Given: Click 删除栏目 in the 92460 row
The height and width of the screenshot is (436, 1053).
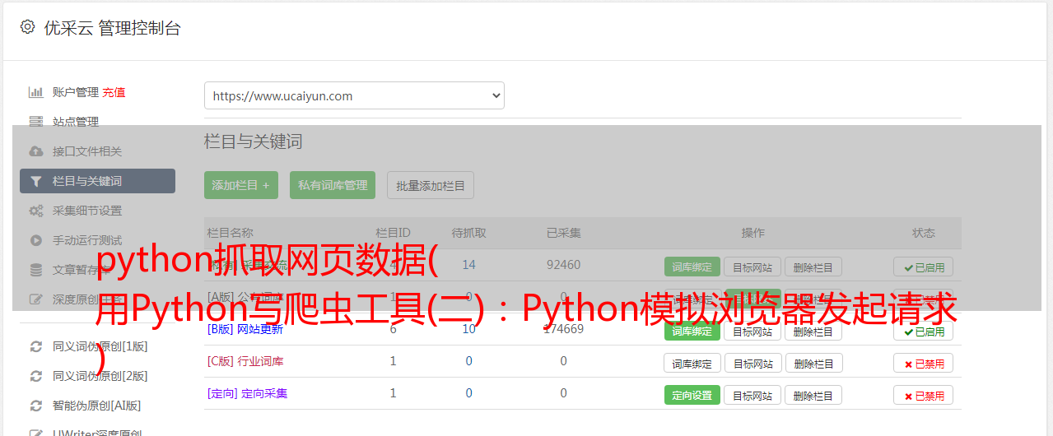Looking at the screenshot, I should click(813, 267).
